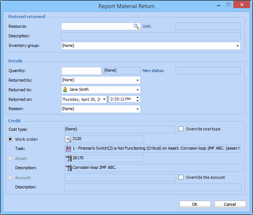Click the asset 28170 icon
This screenshot has height=215, width=253.
pyautogui.click(x=68, y=158)
